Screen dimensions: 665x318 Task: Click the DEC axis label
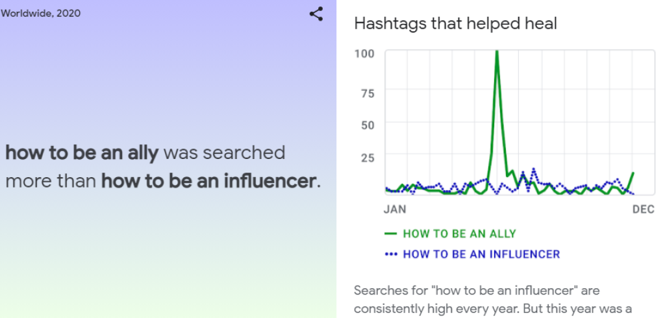point(644,209)
